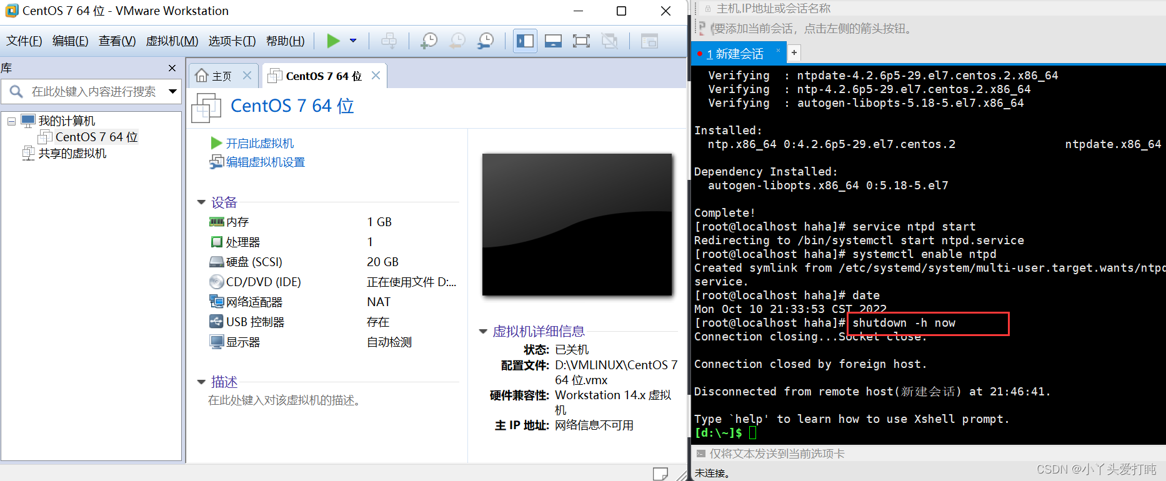Open the 查看(V) menu

pyautogui.click(x=117, y=41)
